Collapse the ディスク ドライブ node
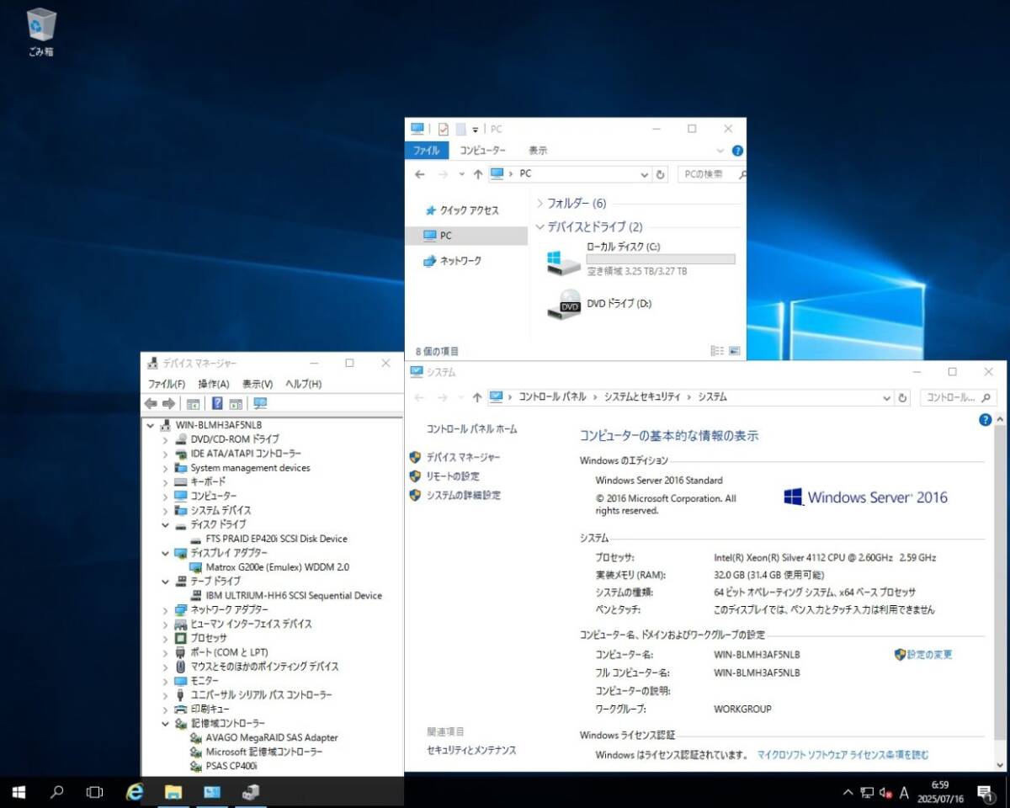 [165, 524]
